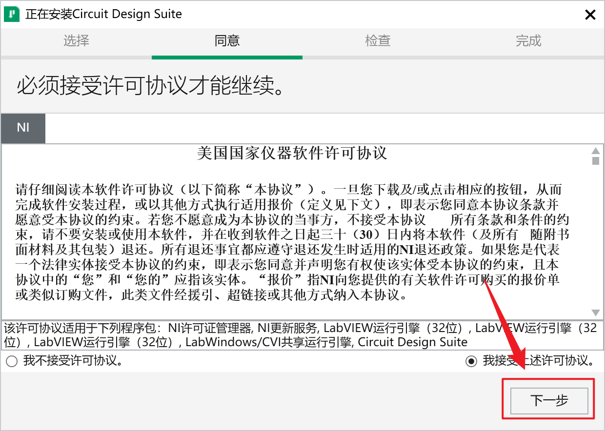The width and height of the screenshot is (605, 431).
Task: Click the license scrollbar thumb
Action: click(595, 161)
